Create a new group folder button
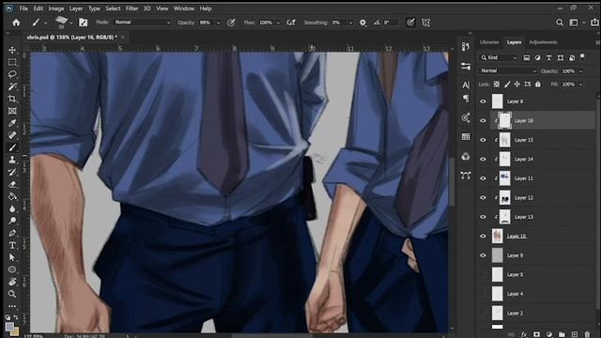The width and height of the screenshot is (601, 338). click(x=562, y=334)
